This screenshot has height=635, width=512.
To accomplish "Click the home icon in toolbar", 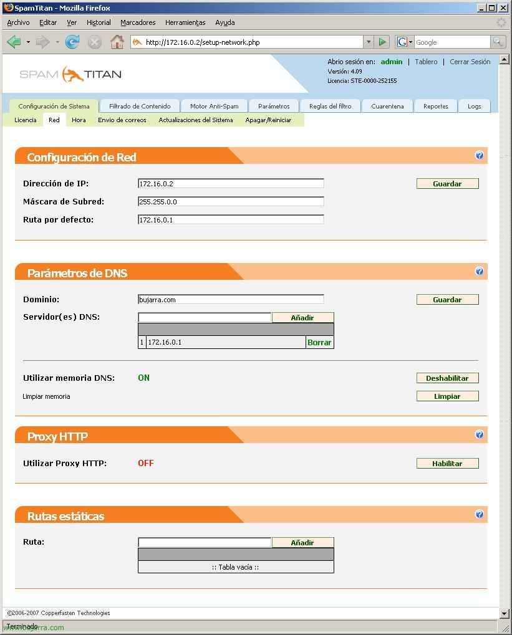I will pyautogui.click(x=117, y=42).
